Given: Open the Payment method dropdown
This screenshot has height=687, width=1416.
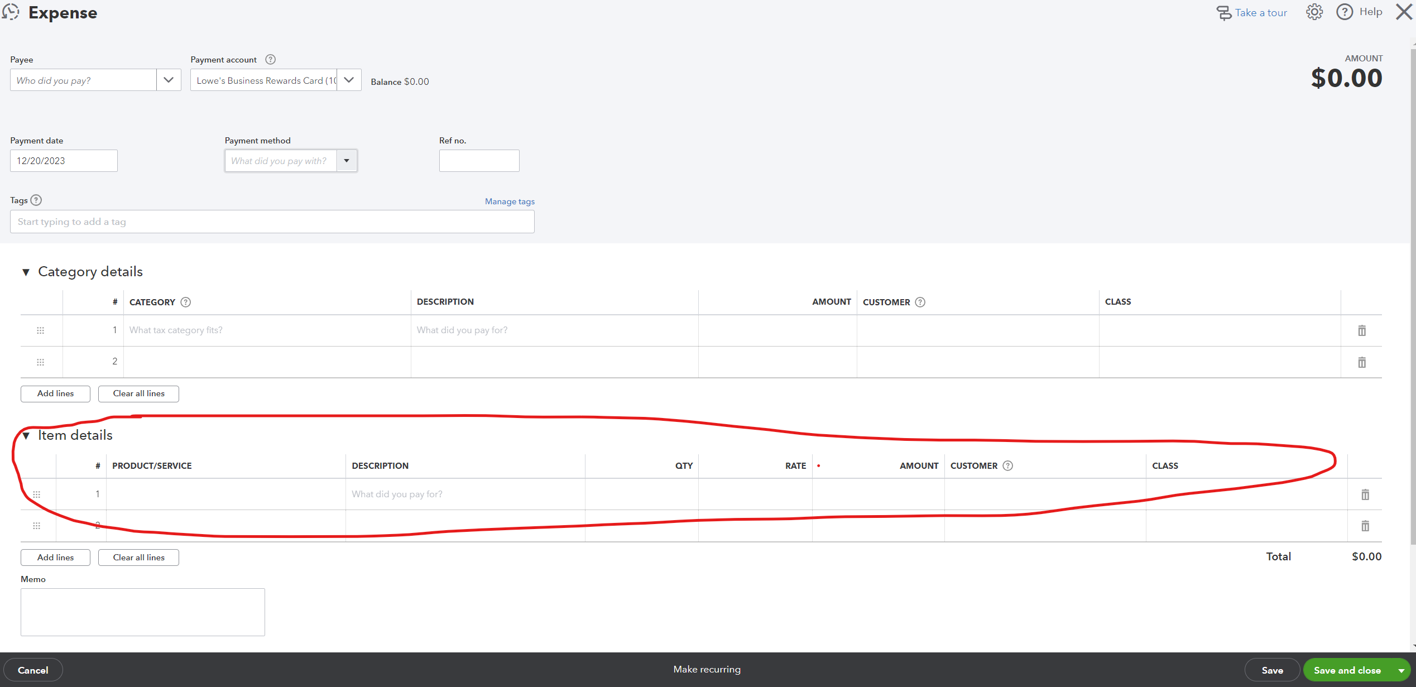Looking at the screenshot, I should (347, 161).
